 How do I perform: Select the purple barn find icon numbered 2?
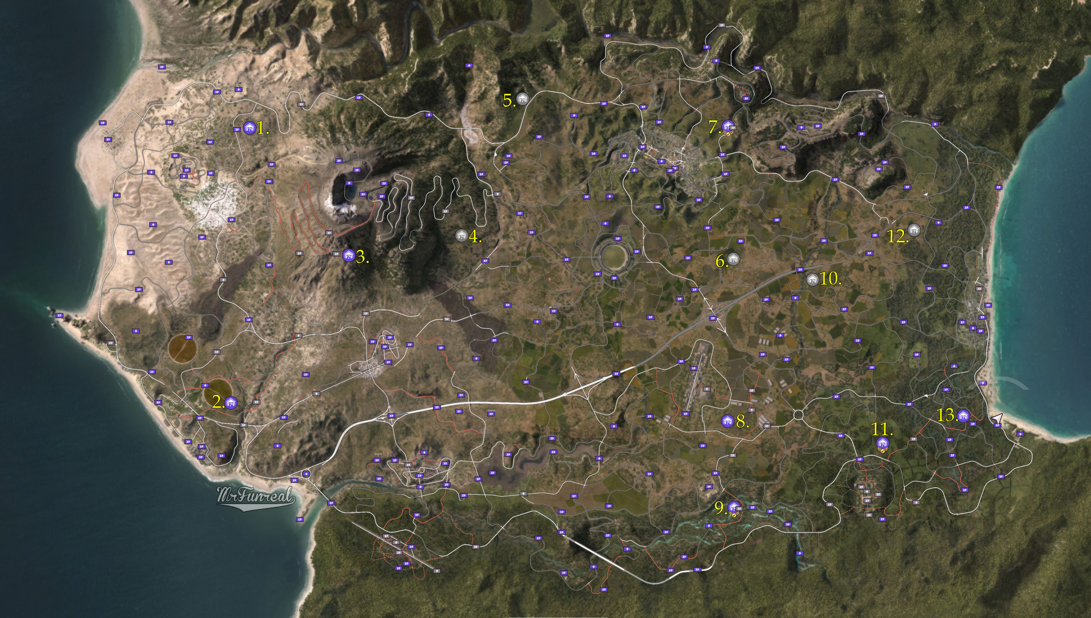231,402
